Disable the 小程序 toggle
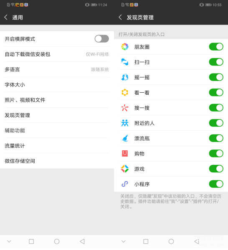This screenshot has height=250, width=228. coord(216,184)
